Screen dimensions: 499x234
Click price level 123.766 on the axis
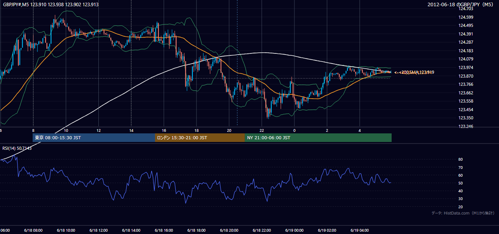[x=466, y=84]
